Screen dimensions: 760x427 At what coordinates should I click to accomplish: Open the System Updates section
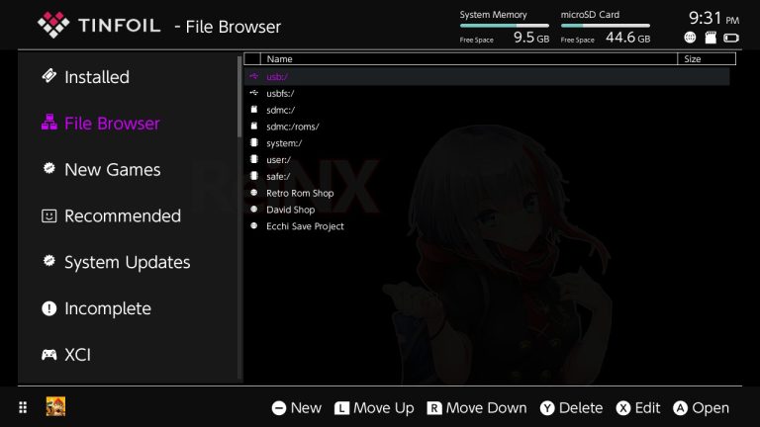(x=127, y=262)
